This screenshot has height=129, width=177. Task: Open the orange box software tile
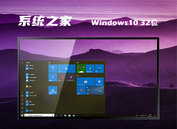point(53,90)
